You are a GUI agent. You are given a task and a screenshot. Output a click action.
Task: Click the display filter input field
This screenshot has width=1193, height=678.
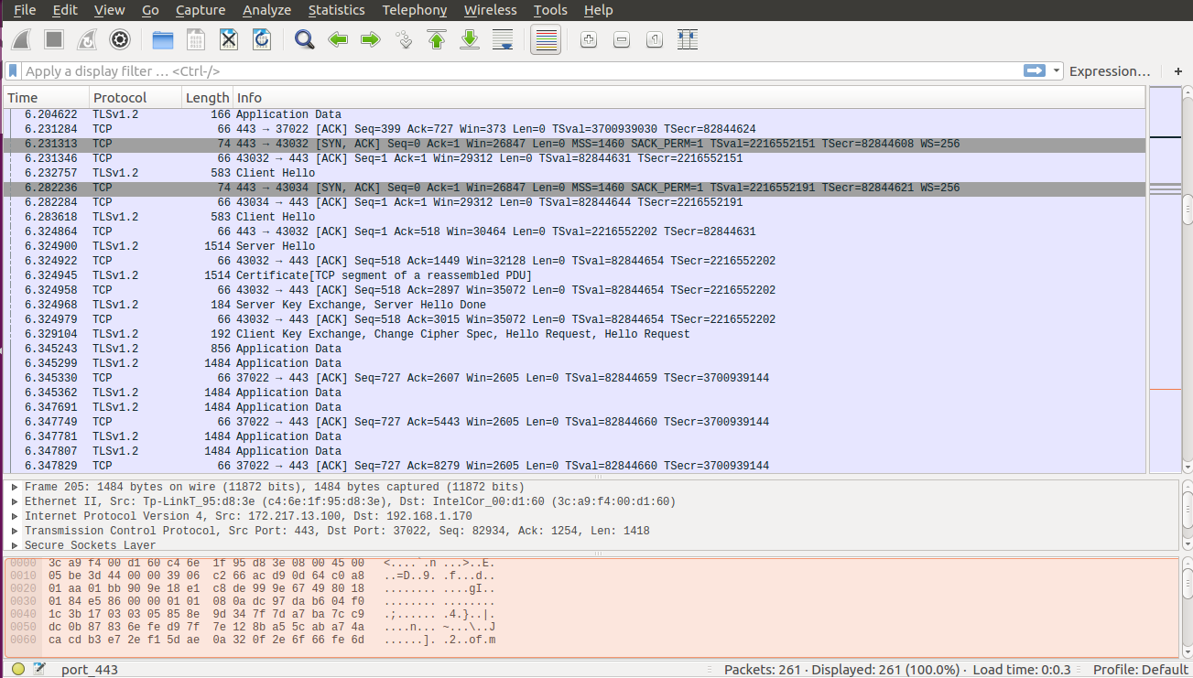(x=513, y=70)
